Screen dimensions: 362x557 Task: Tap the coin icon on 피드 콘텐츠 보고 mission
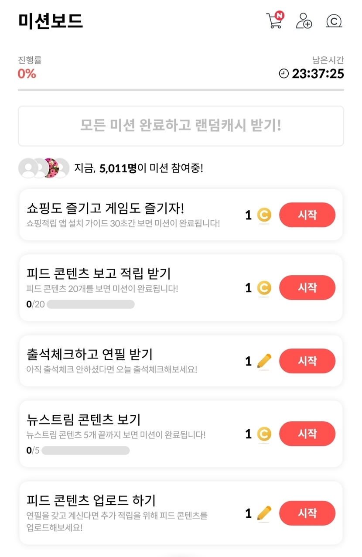[264, 288]
